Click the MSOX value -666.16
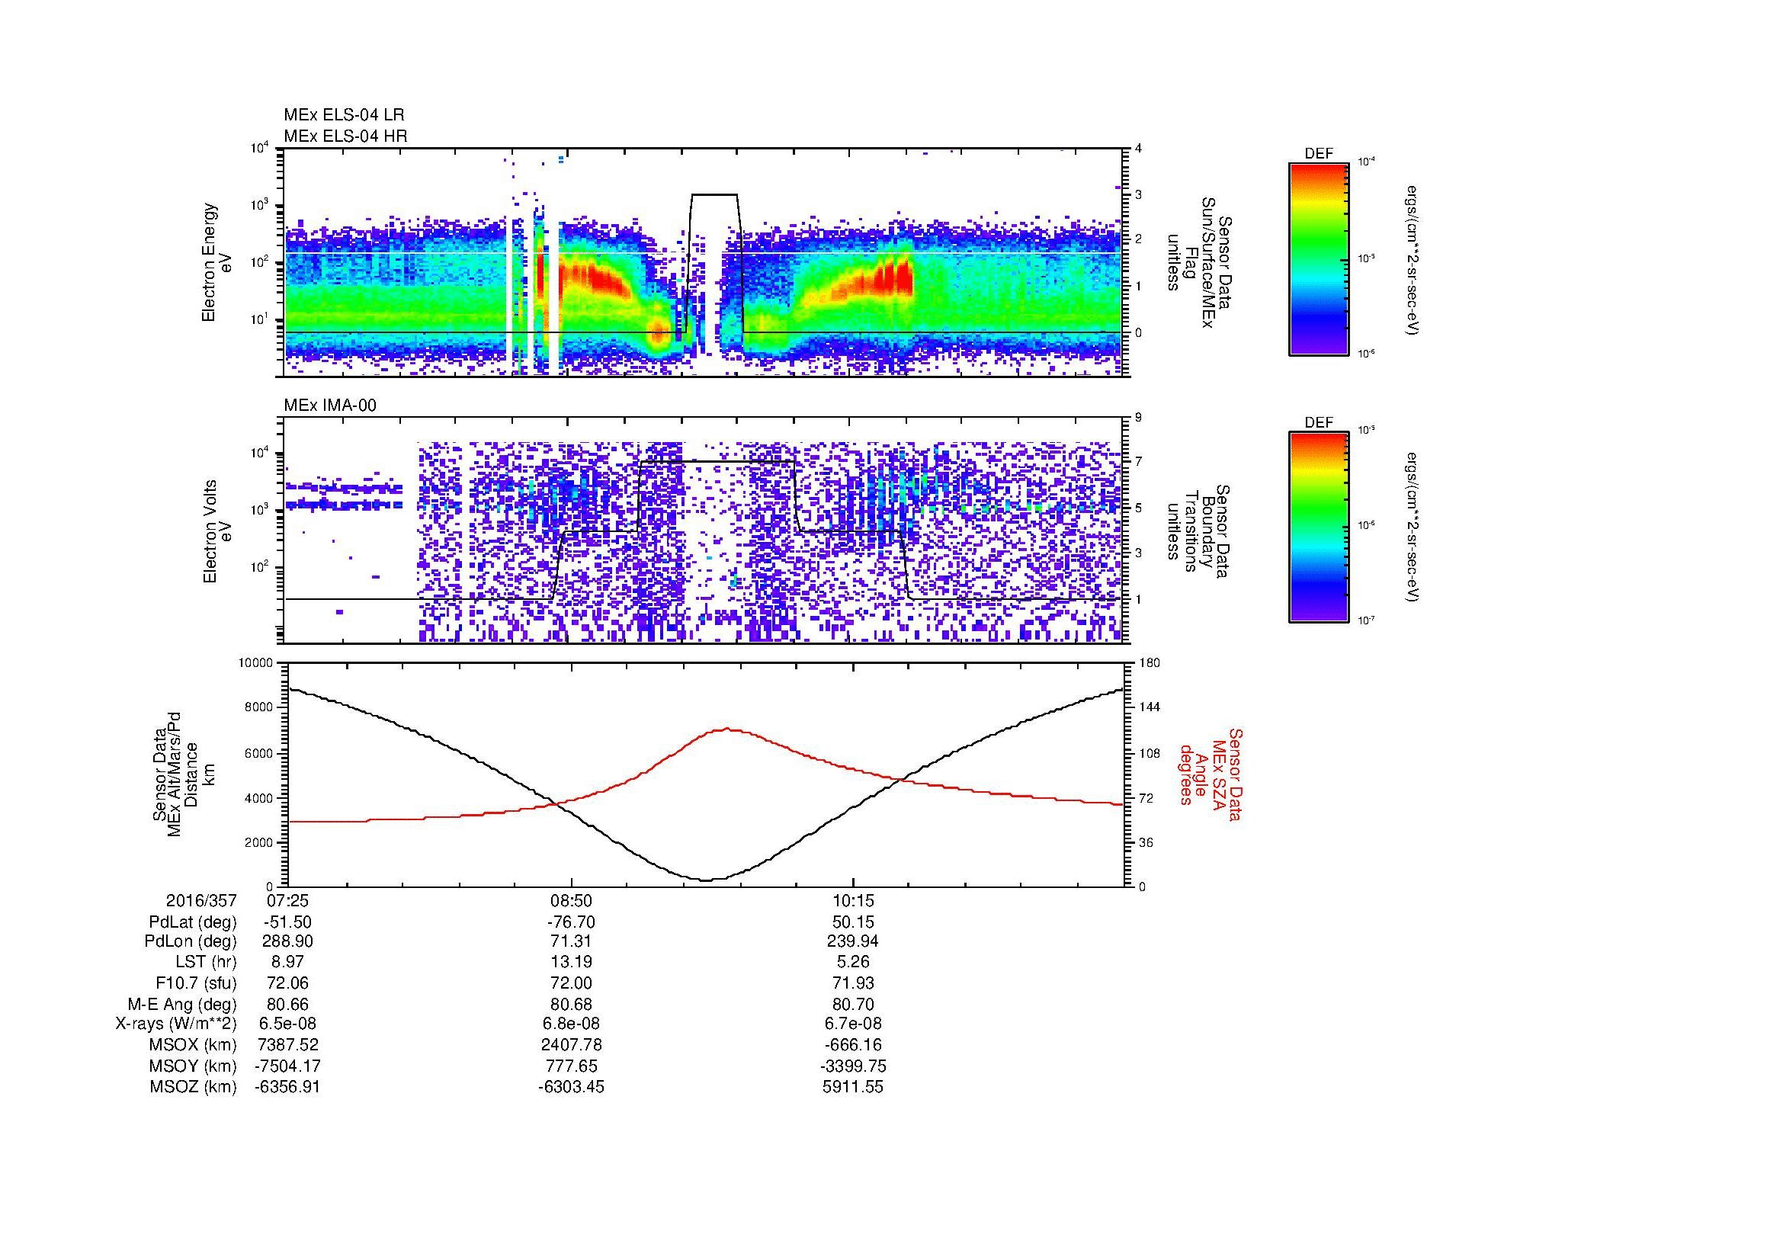The height and width of the screenshot is (1260, 1783). pyautogui.click(x=853, y=1045)
